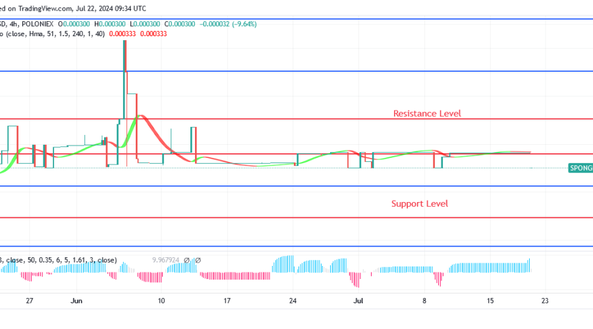Click the '10' date label on time axis

tap(161, 301)
